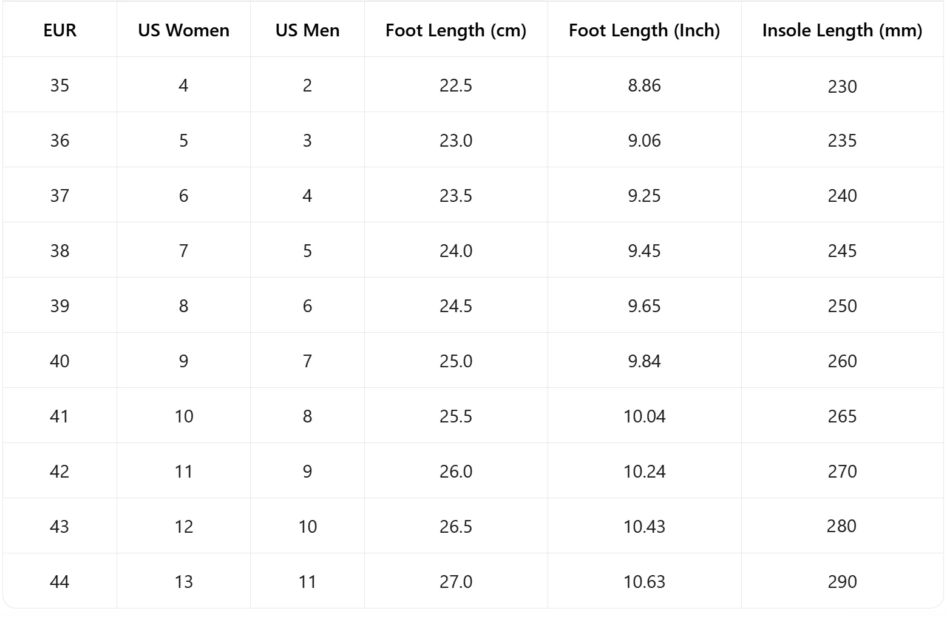Select the 9.06 inch foot length cell
Viewport: 947px width, 617px height.
[645, 140]
